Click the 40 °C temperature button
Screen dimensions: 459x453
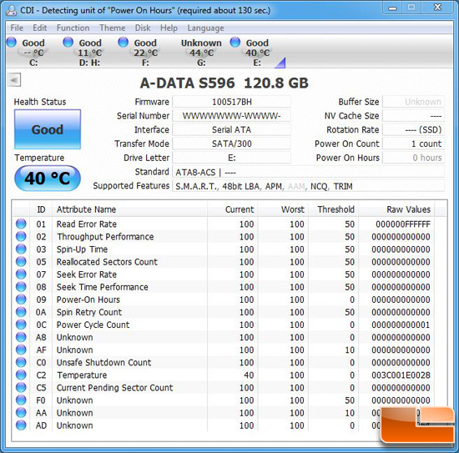coord(48,179)
